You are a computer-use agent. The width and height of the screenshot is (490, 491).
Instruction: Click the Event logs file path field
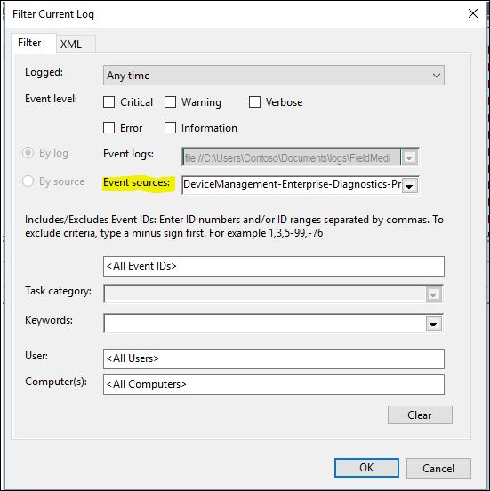(291, 157)
